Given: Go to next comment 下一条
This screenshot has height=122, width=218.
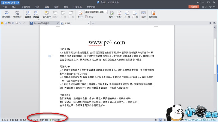Looking at the screenshot, I should (71, 14).
